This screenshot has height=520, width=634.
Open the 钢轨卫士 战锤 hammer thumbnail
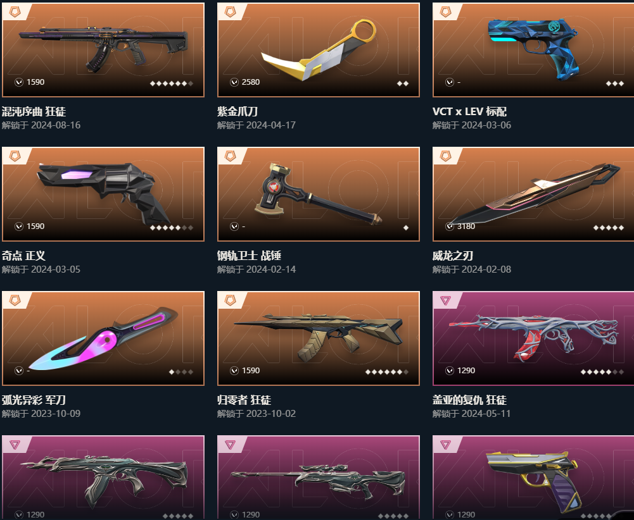[x=318, y=194]
